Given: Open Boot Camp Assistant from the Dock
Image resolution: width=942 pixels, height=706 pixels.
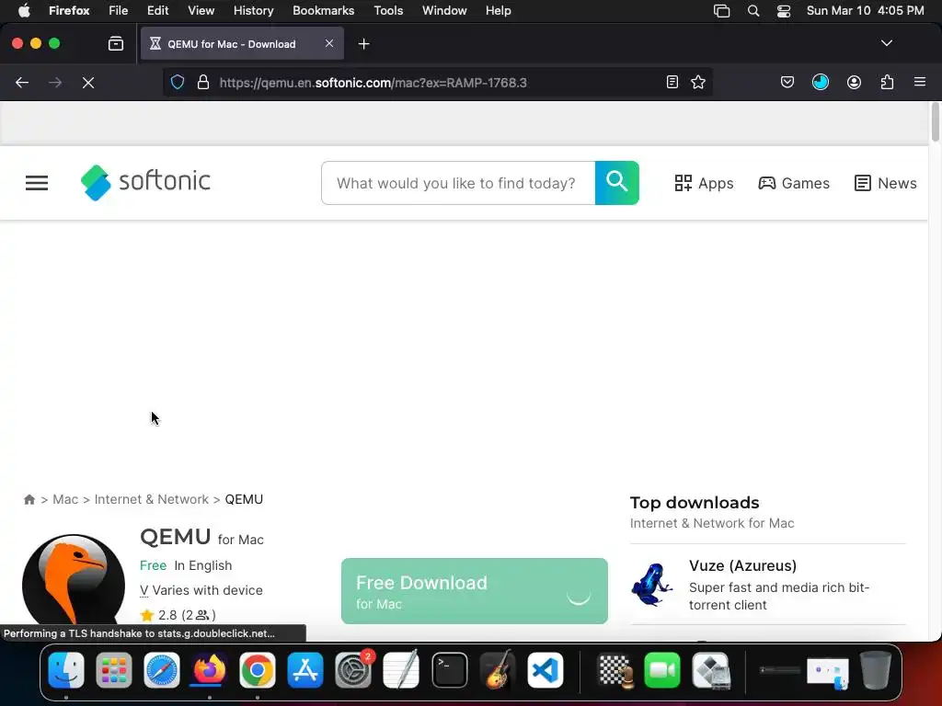Looking at the screenshot, I should click(711, 670).
